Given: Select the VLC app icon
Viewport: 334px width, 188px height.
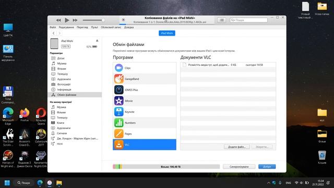Looking at the screenshot, I should (118, 145).
